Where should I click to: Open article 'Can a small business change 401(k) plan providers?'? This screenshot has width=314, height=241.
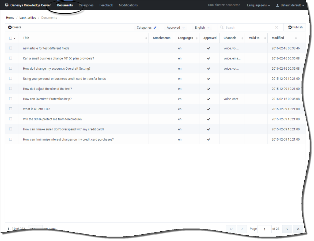[58, 58]
